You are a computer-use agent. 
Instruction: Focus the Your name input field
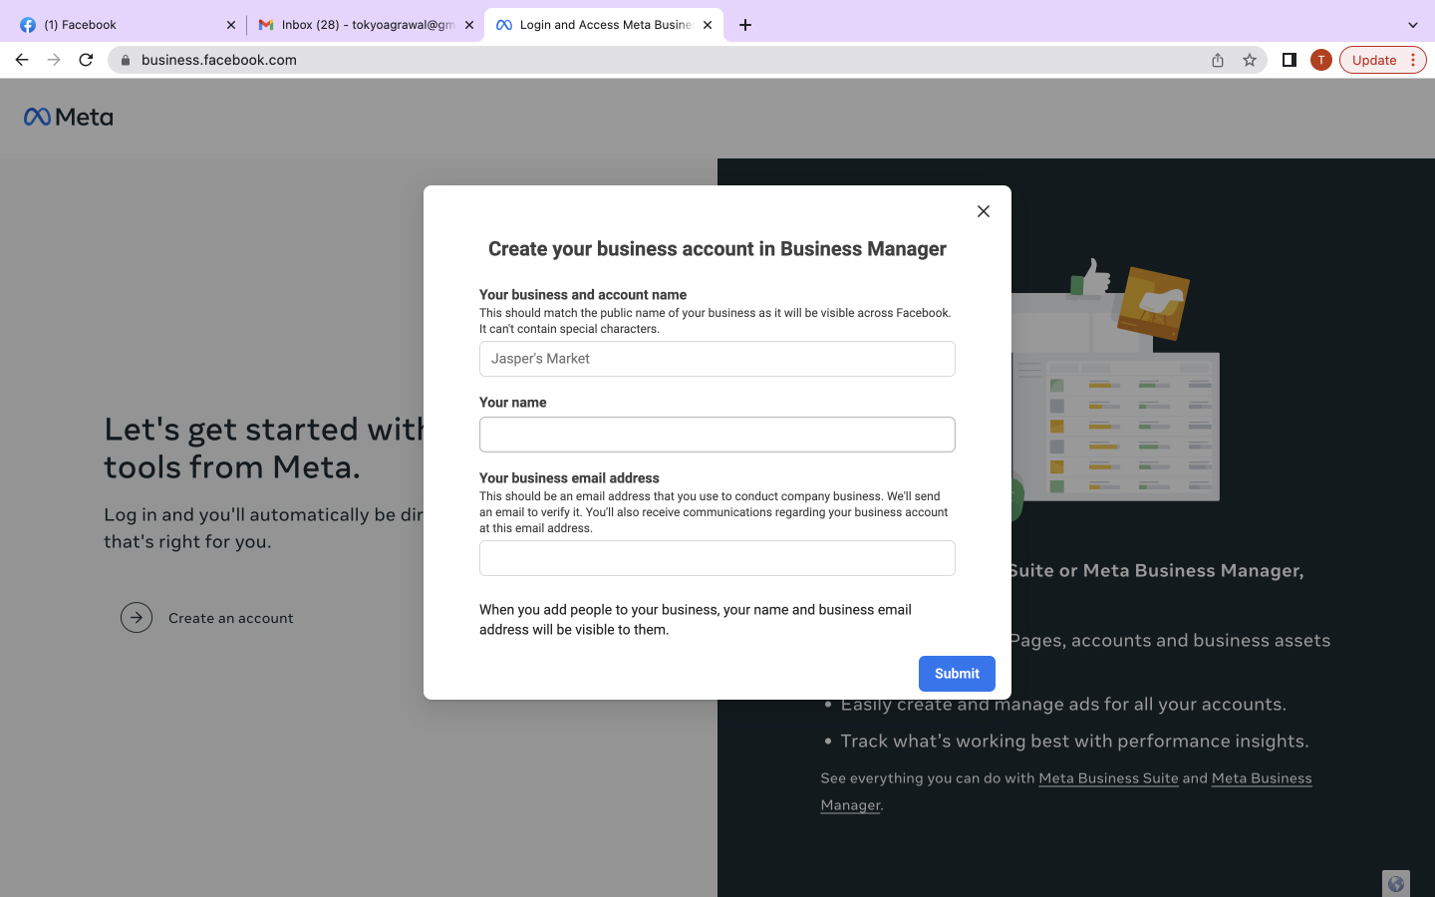tap(717, 435)
